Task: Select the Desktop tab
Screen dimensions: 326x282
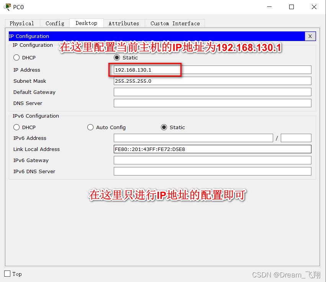Action: point(87,23)
